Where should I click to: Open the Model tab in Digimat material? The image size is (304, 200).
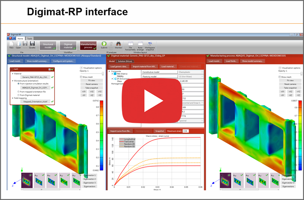click(x=112, y=61)
